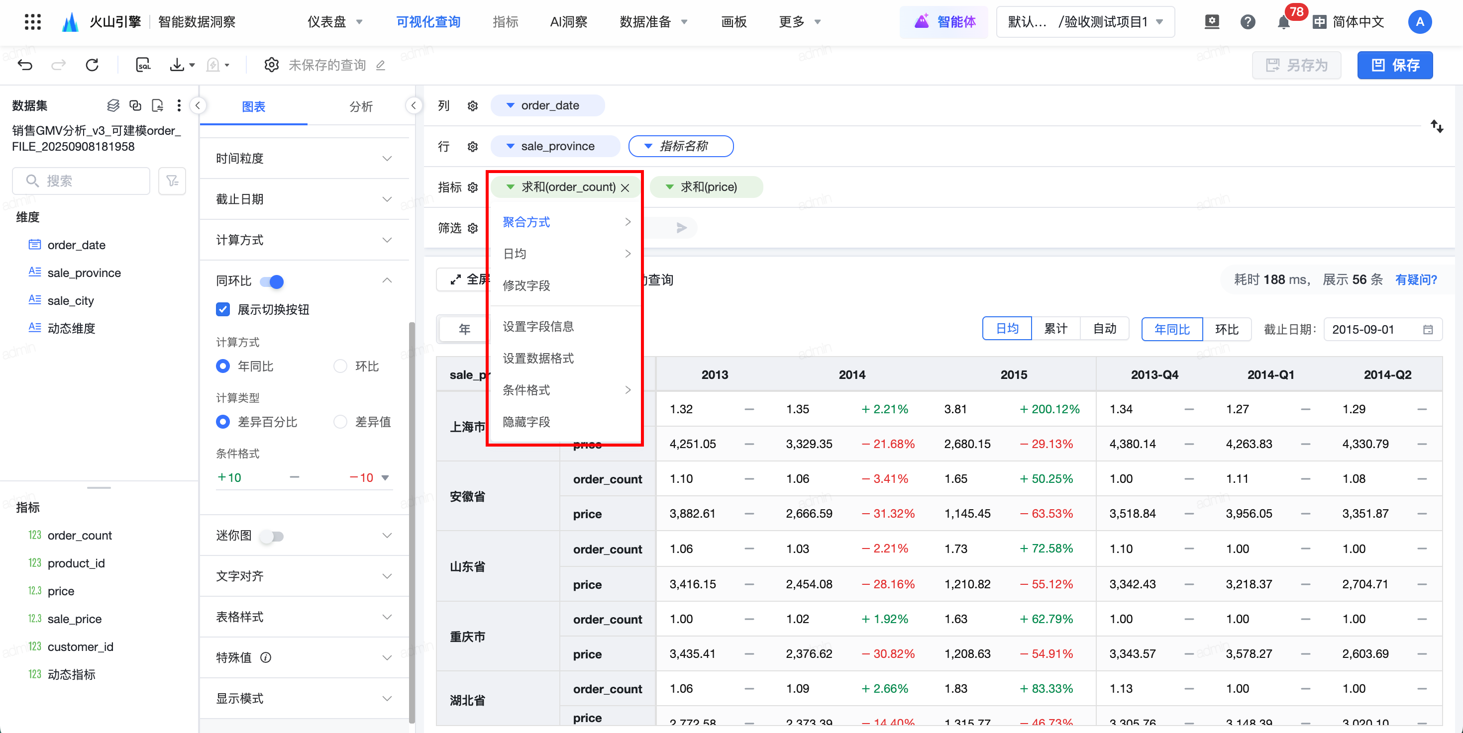
Task: Open the apps grid menu icon
Action: coord(33,21)
